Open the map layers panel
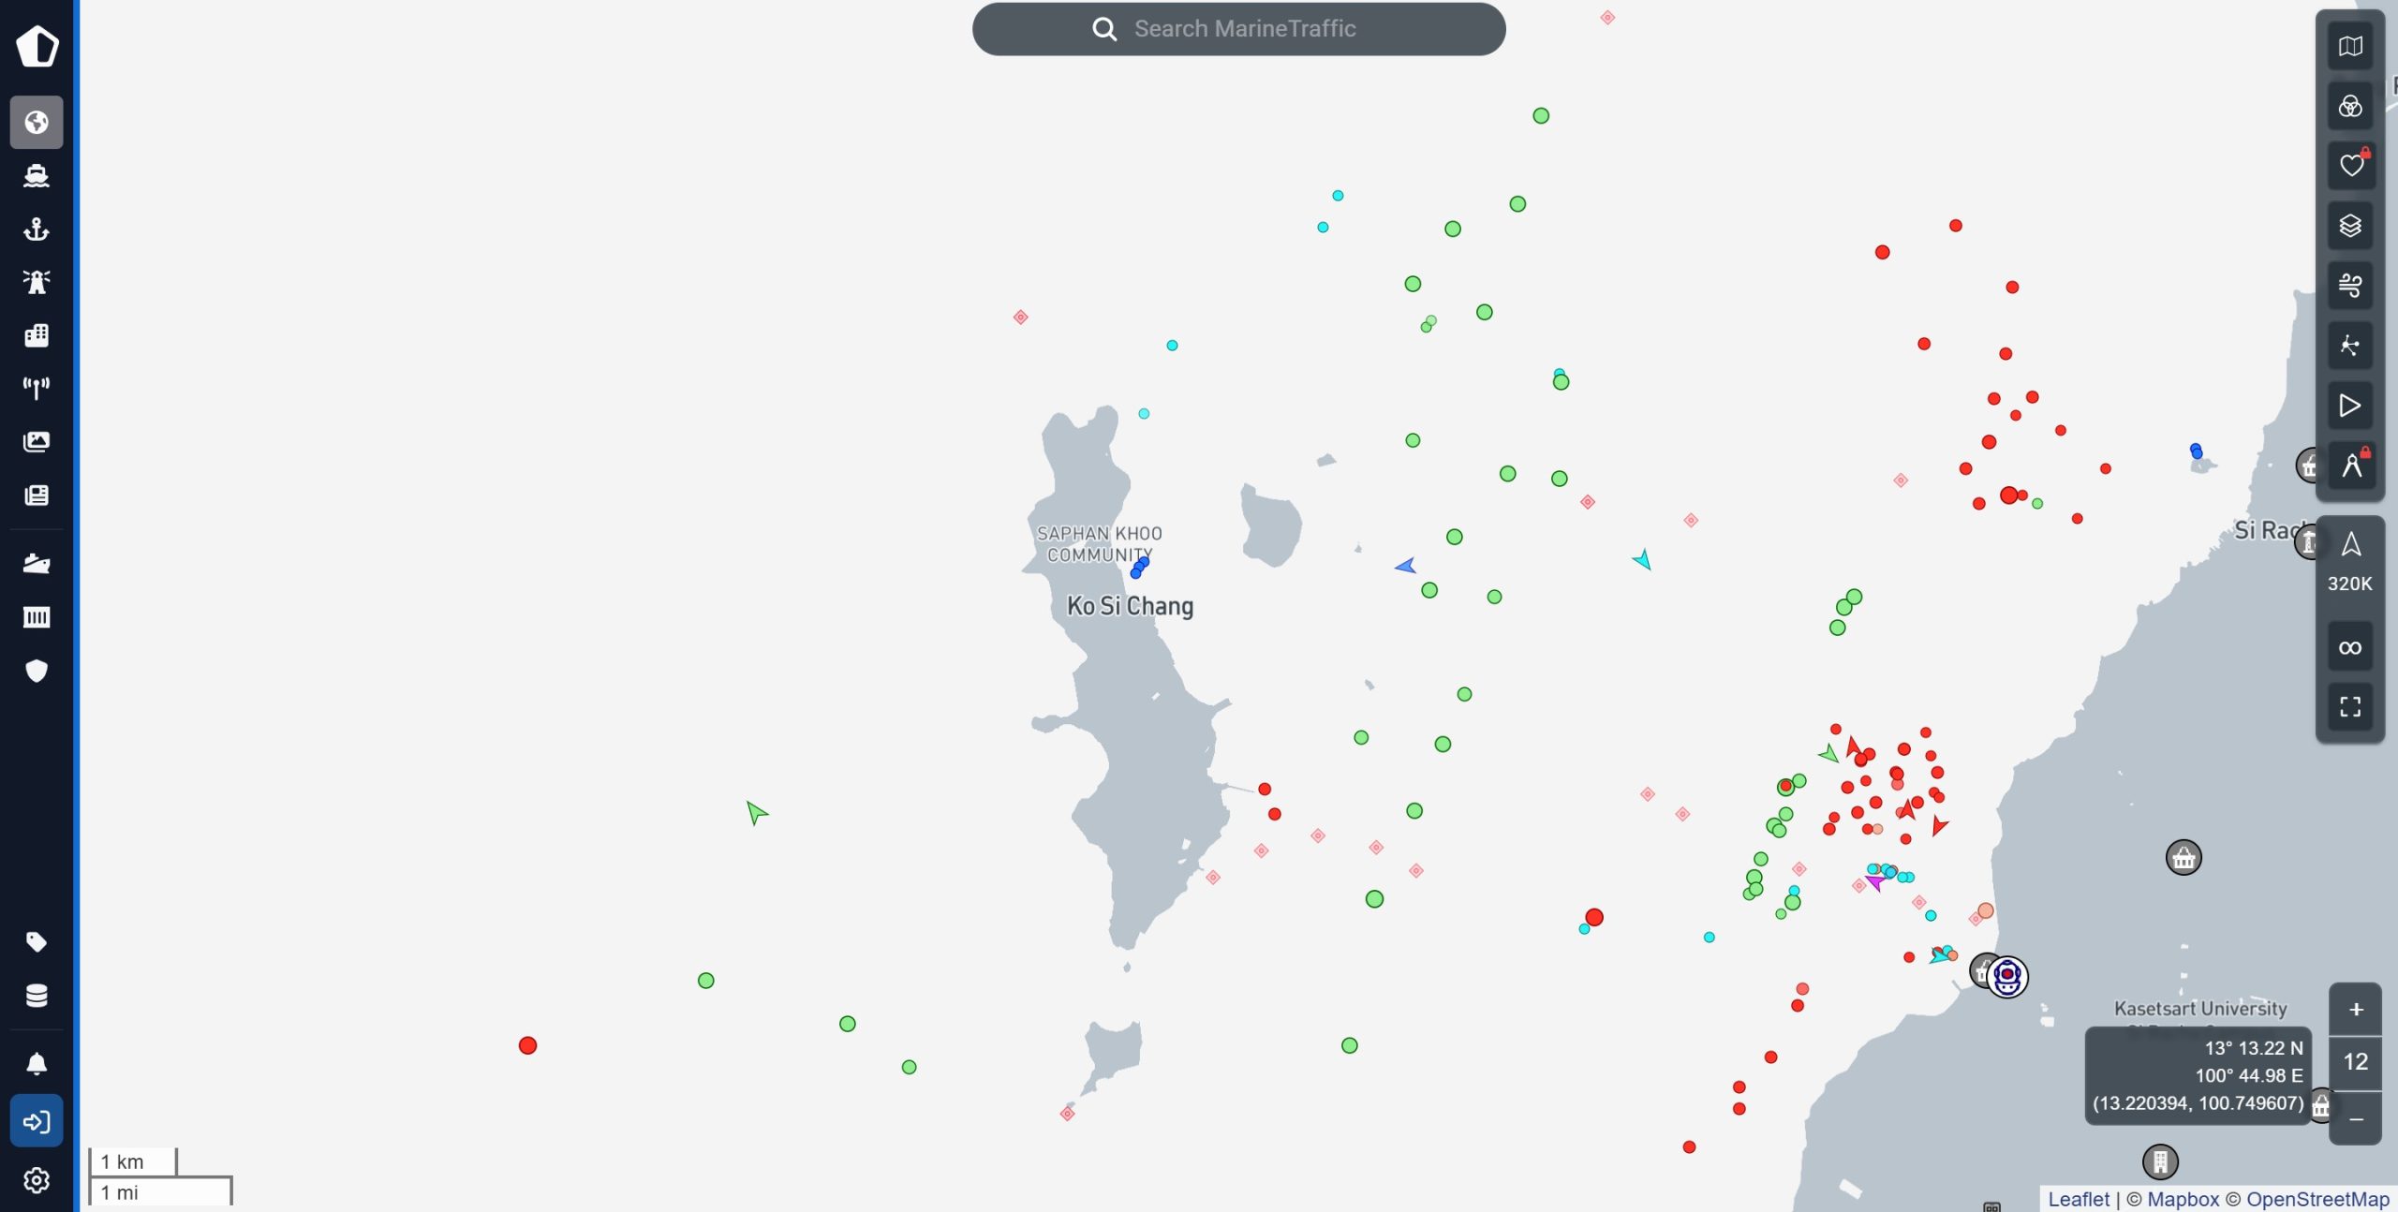Image resolution: width=2398 pixels, height=1212 pixels. (x=2351, y=225)
